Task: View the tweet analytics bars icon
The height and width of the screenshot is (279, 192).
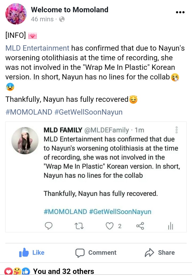Action: [x=170, y=226]
